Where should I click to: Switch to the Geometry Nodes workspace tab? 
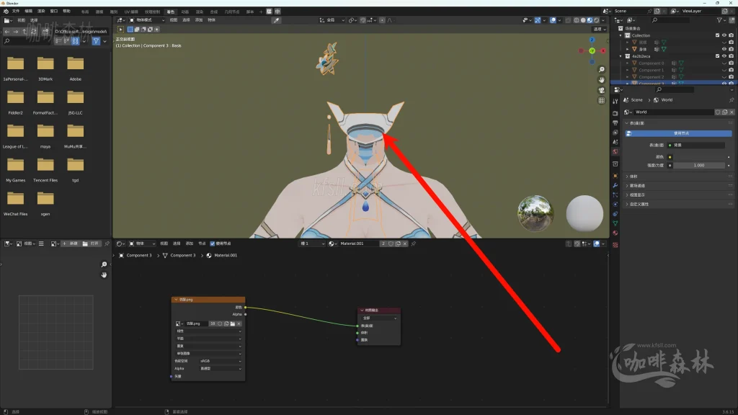click(232, 12)
